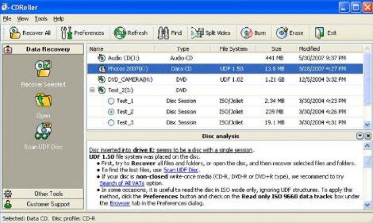Click the CDRoller title bar app icon
The image size is (373, 223).
[x=5, y=7]
